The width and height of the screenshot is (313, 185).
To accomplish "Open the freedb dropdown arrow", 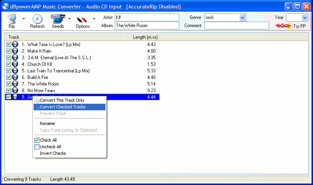I will click(69, 19).
